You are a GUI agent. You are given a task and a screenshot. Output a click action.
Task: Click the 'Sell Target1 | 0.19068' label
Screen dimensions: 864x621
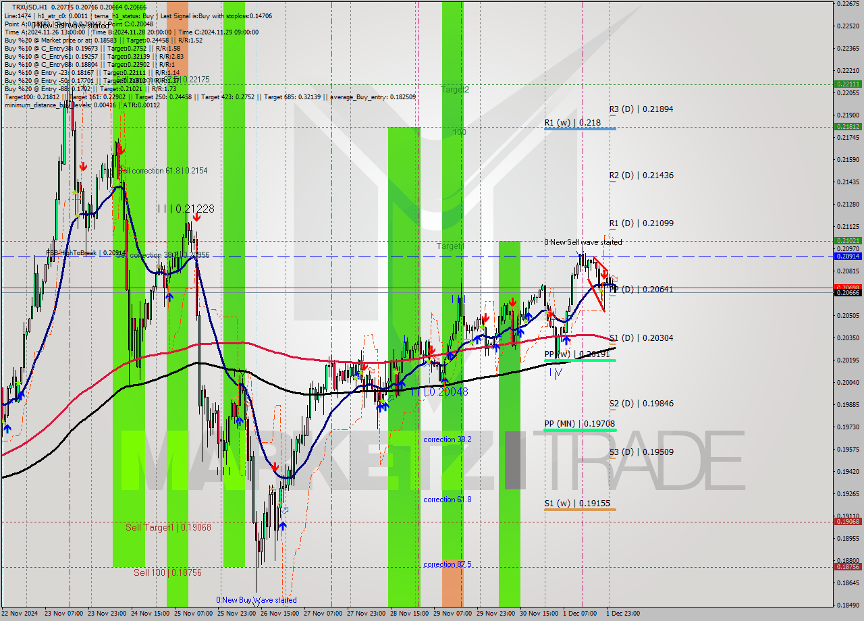[x=168, y=527]
